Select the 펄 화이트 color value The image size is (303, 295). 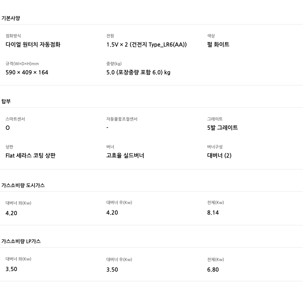[x=218, y=44]
